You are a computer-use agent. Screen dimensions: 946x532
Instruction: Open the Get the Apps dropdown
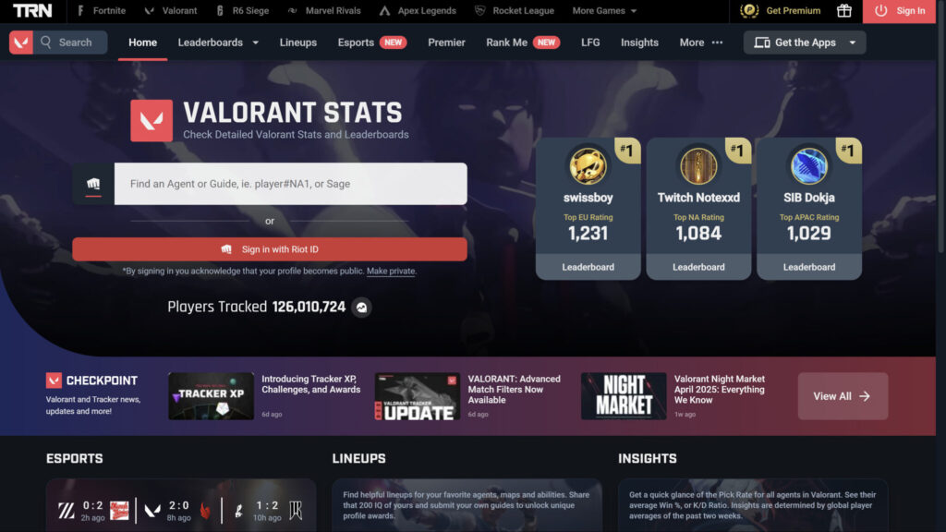coord(805,42)
